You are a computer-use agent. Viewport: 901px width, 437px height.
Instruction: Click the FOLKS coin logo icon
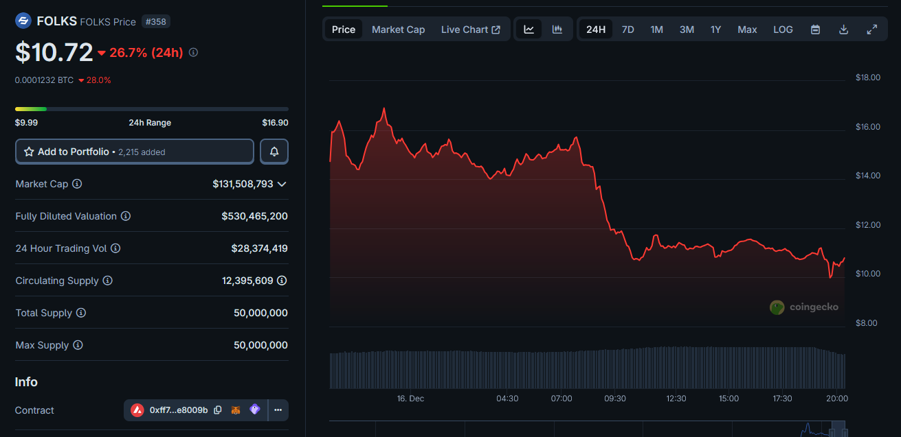click(23, 21)
